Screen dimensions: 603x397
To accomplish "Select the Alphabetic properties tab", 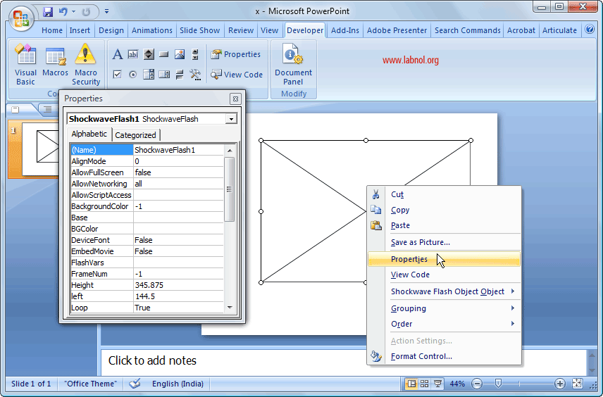I will (89, 134).
